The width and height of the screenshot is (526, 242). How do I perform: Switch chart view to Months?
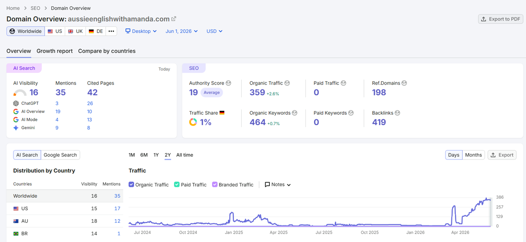click(x=473, y=155)
